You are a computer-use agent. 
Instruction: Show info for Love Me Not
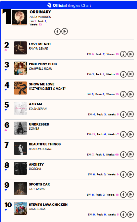pyautogui.click(x=123, y=54)
